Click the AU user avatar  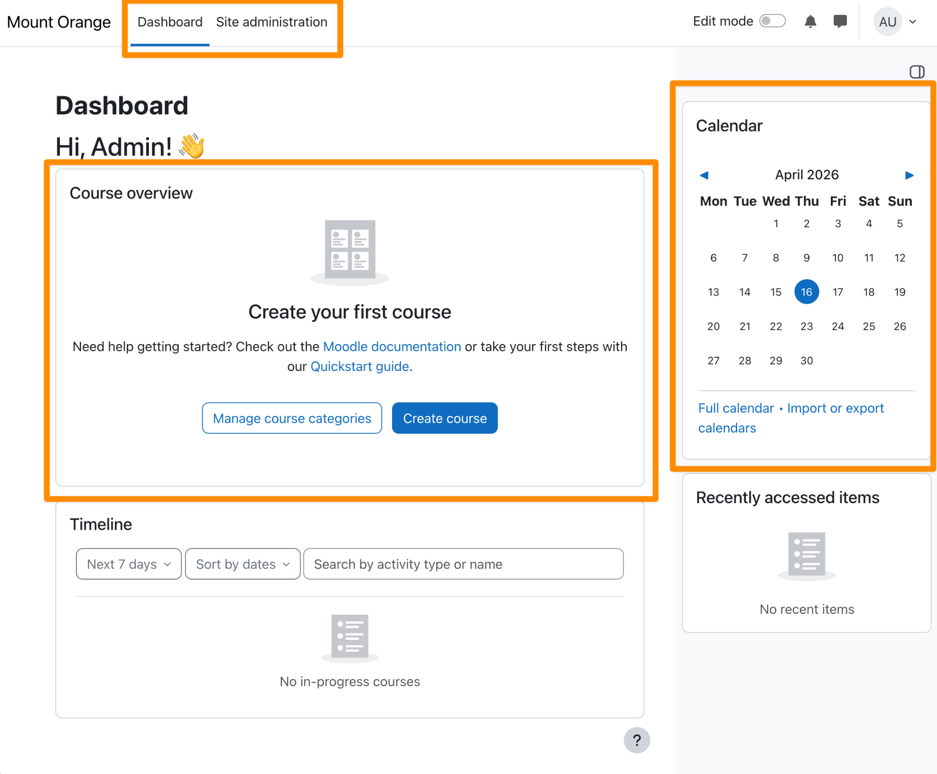click(887, 21)
